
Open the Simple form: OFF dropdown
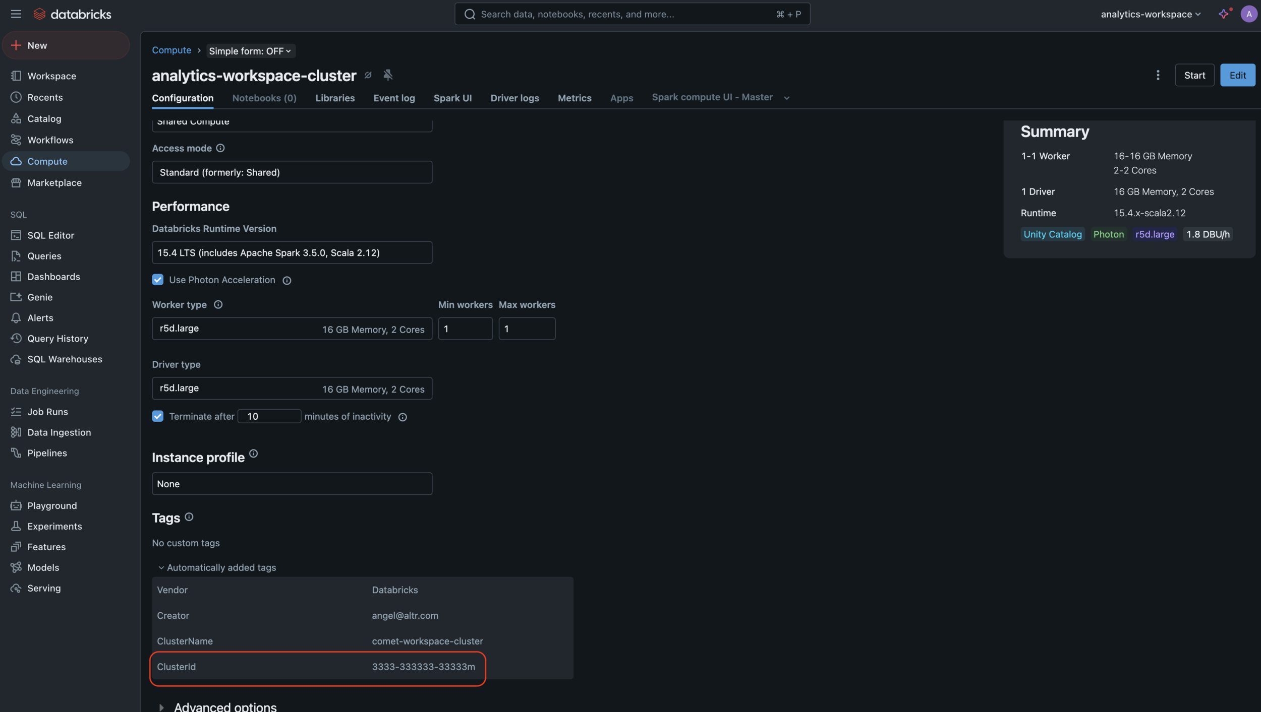[250, 51]
